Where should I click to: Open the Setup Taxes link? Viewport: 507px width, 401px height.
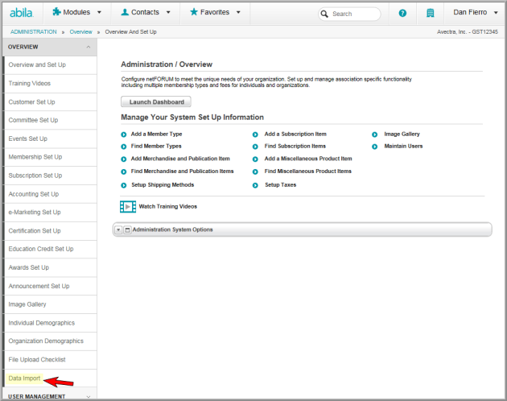coord(281,185)
